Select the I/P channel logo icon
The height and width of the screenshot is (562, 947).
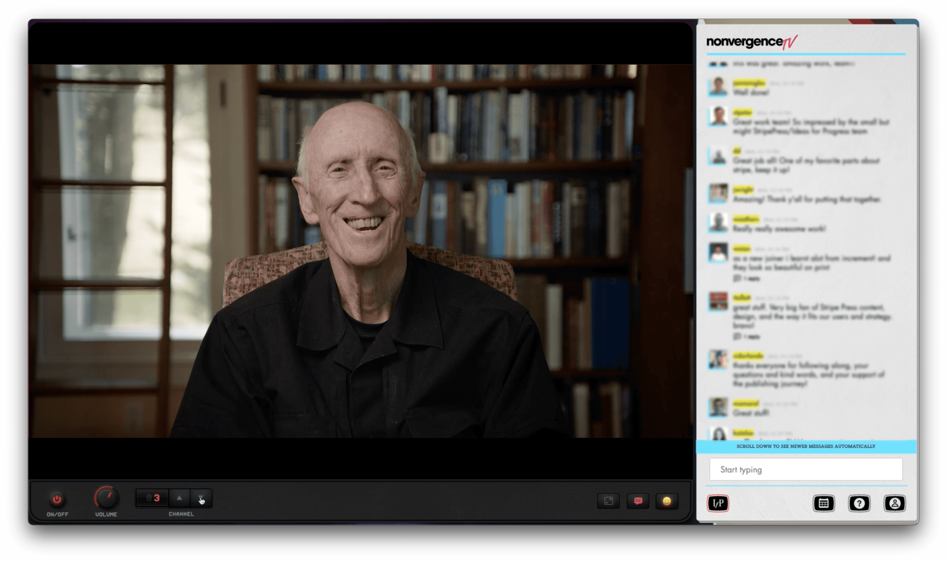coord(718,504)
